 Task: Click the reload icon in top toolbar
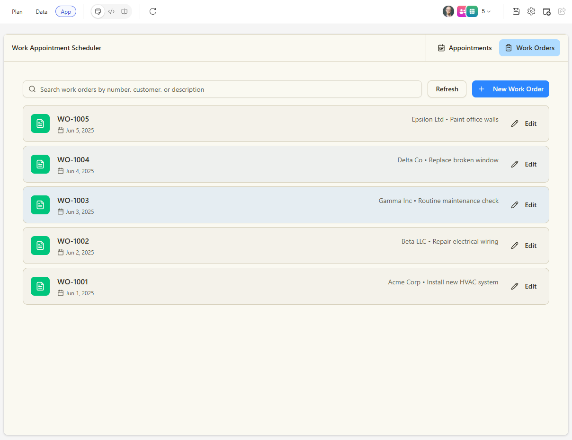(x=152, y=11)
